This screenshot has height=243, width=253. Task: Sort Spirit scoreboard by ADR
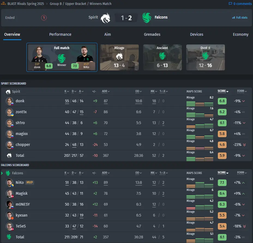[x=106, y=91]
